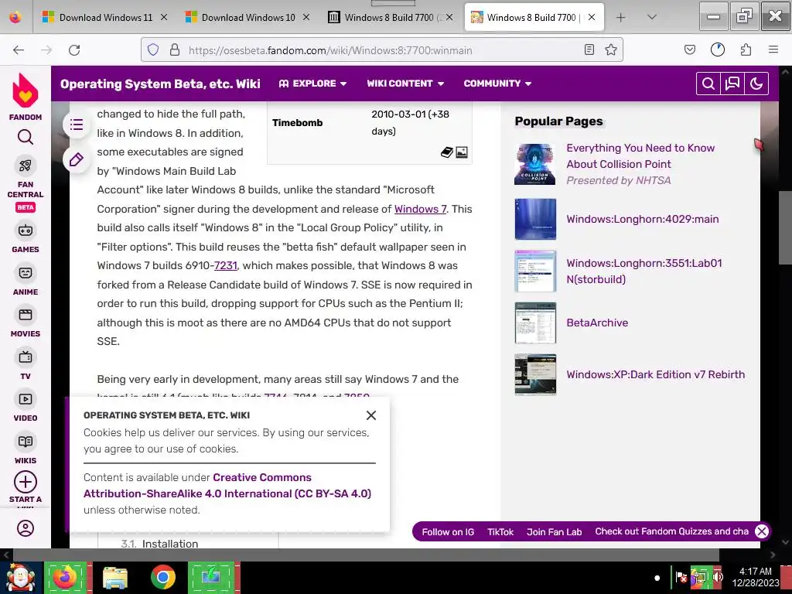The width and height of the screenshot is (792, 594).
Task: Open the wiki discussions icon
Action: coord(732,84)
